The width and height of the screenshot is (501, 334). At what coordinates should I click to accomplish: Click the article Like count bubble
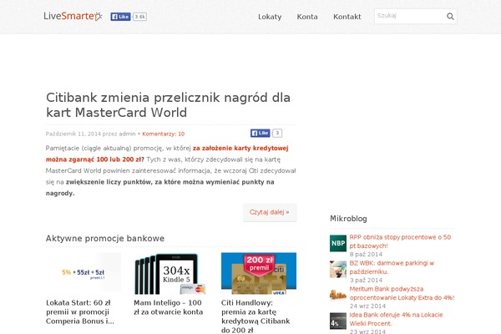pos(277,133)
